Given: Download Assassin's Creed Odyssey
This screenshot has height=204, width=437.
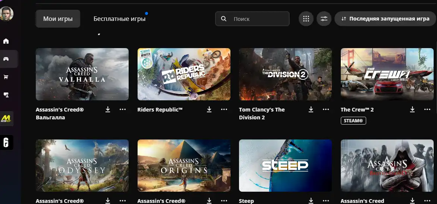Looking at the screenshot, I should coord(108,200).
